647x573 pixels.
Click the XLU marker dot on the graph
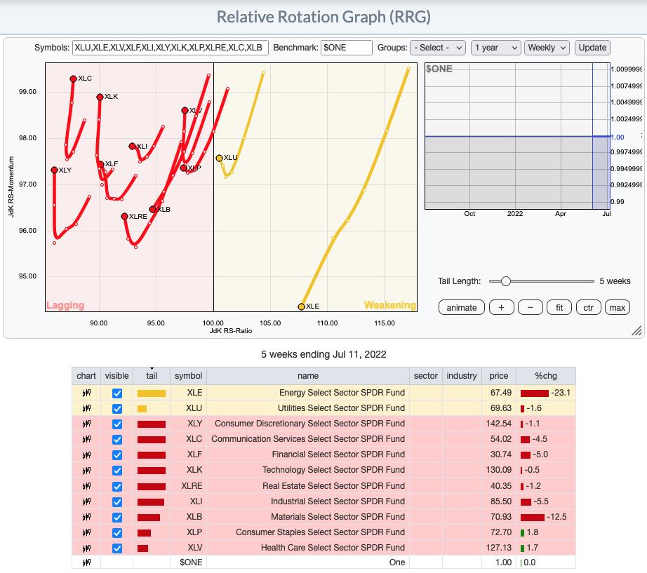click(x=219, y=158)
